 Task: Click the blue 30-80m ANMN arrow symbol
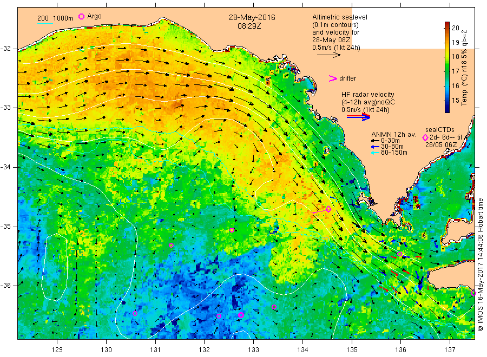[x=375, y=147]
